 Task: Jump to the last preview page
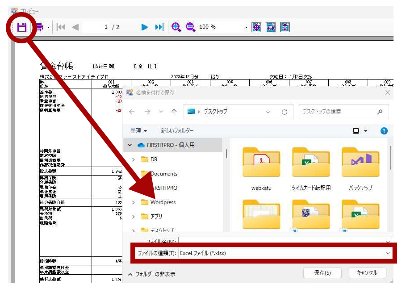(x=159, y=27)
